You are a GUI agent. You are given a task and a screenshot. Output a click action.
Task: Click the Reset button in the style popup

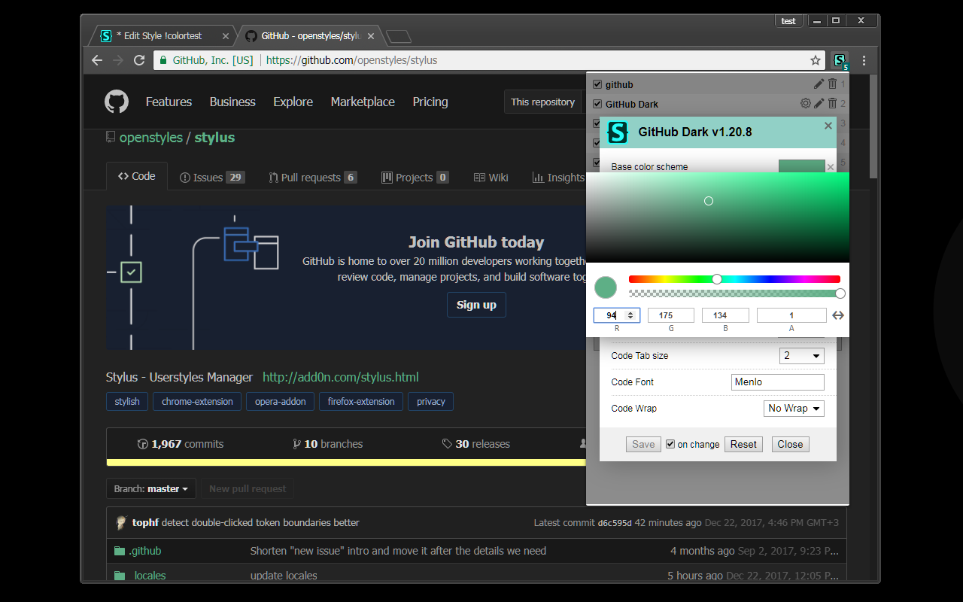[743, 444]
